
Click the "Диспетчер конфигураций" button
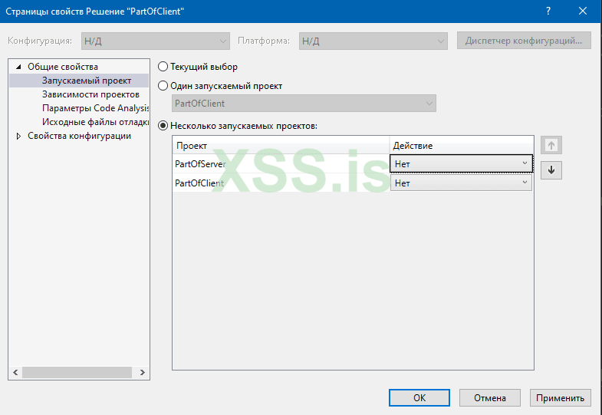coord(524,41)
